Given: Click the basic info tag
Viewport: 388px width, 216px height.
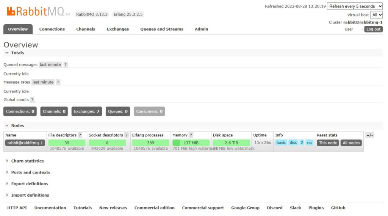Looking at the screenshot, I should (281, 142).
